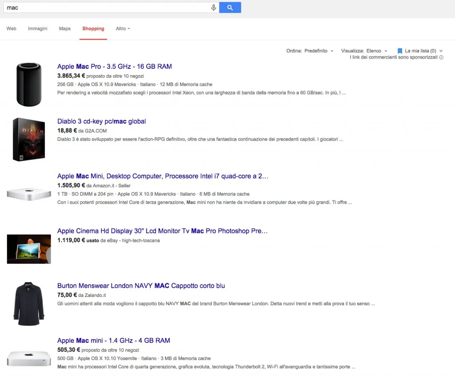Click the blue coat product thumbnail
The image size is (455, 380).
coord(28,303)
